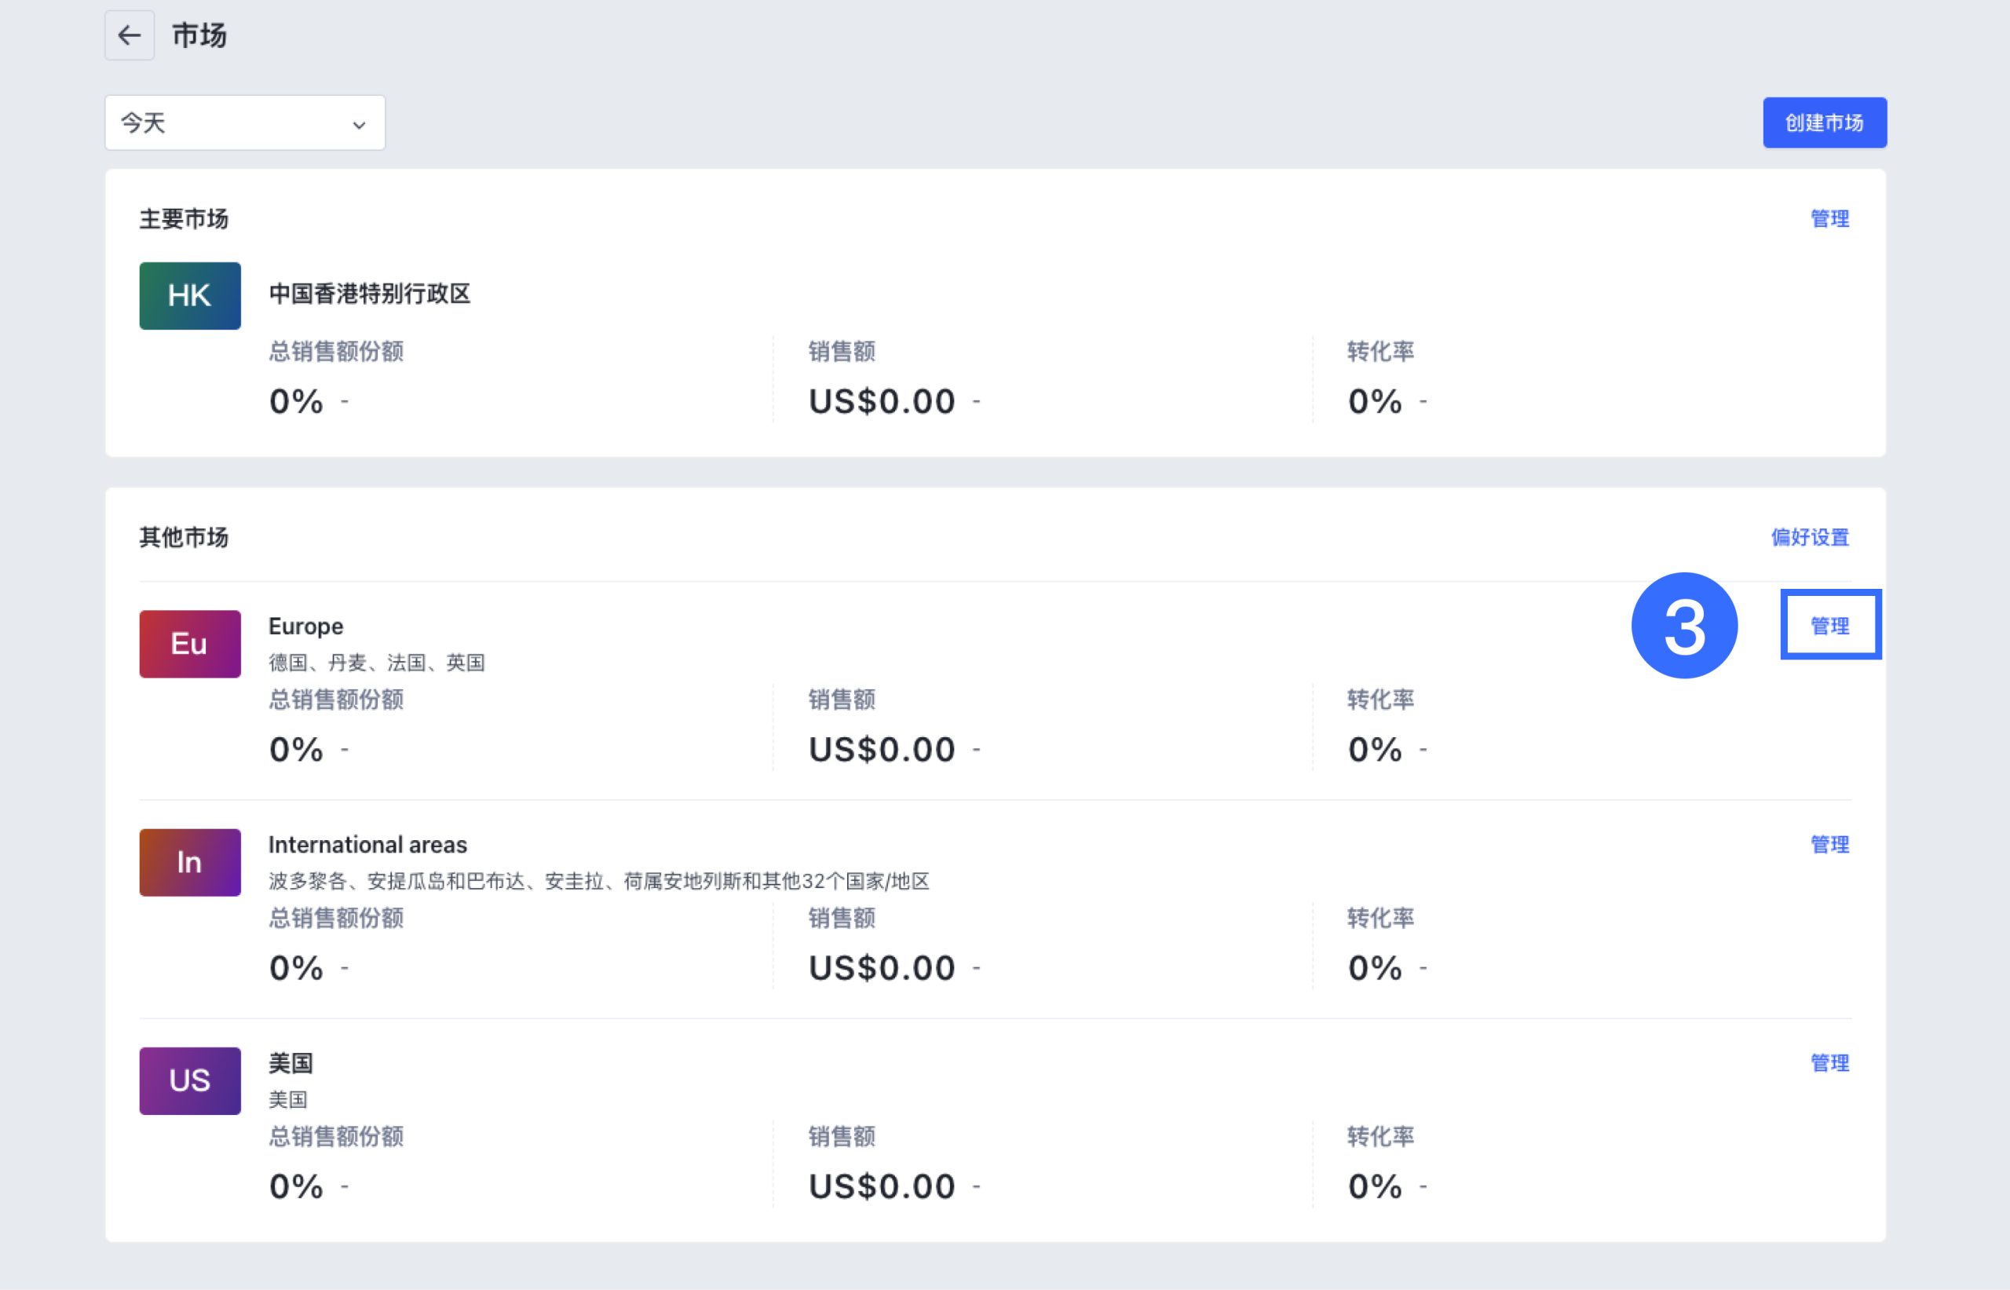Click 管理 link for 美国 market
Screen dimensions: 2010x1290
(1829, 1063)
